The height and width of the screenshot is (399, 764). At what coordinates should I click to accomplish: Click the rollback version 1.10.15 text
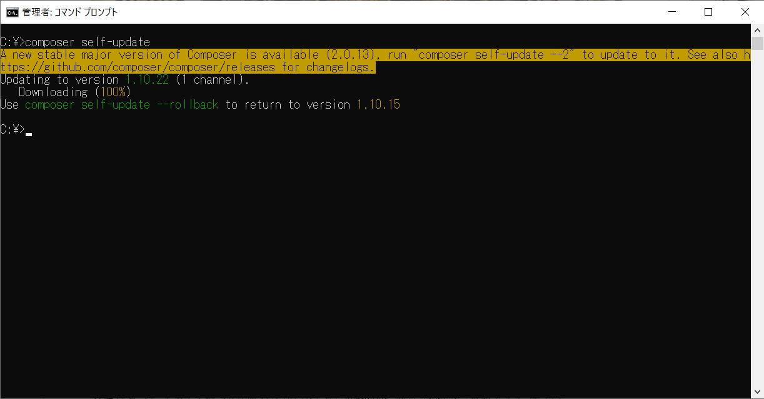[378, 104]
